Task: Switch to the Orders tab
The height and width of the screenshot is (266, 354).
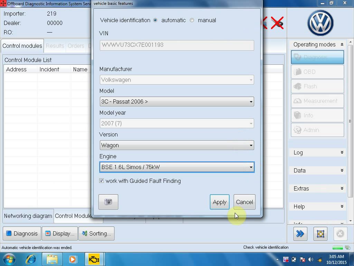Action: point(76,46)
